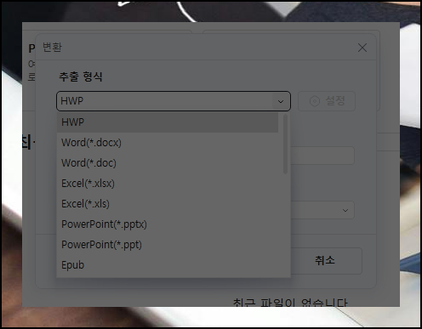Select HWP in the format list

click(x=168, y=122)
